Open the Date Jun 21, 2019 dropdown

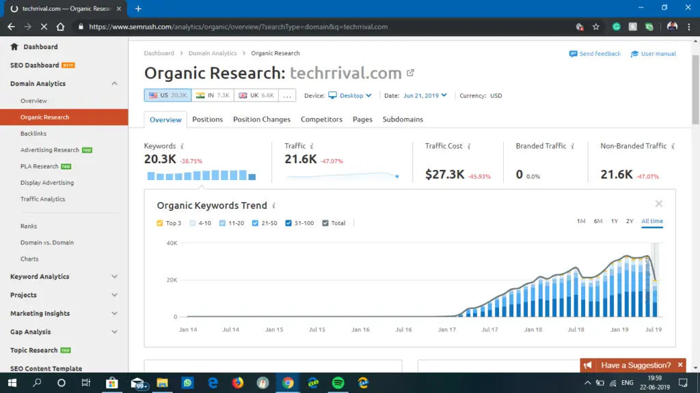click(x=425, y=96)
